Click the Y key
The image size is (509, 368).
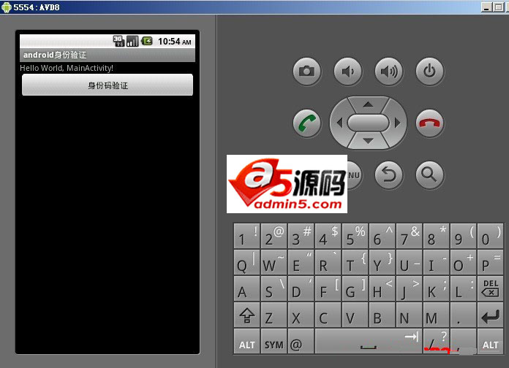click(382, 262)
